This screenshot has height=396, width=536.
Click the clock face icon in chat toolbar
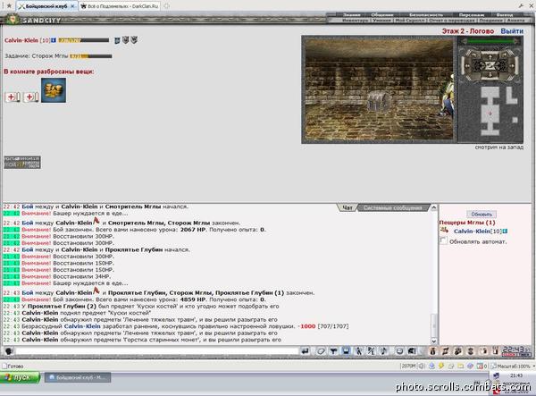coord(399,351)
